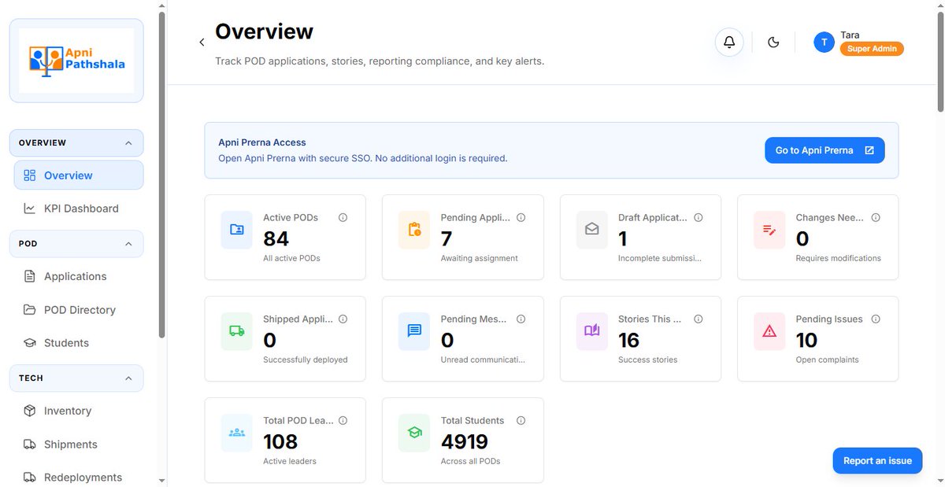Click the Pending Messages chat icon

coord(414,331)
